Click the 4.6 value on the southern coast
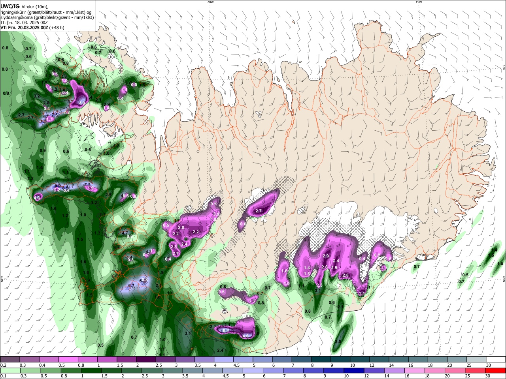This screenshot has width=506, height=379. coord(245,336)
